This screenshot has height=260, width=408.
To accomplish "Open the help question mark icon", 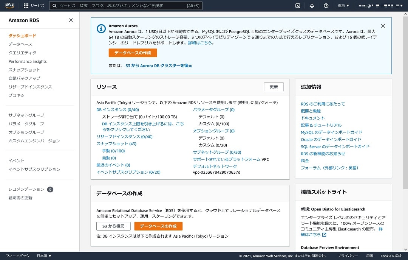I will coord(326,6).
